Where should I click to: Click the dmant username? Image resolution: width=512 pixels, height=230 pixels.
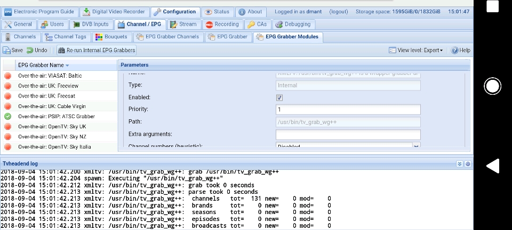coord(314,12)
